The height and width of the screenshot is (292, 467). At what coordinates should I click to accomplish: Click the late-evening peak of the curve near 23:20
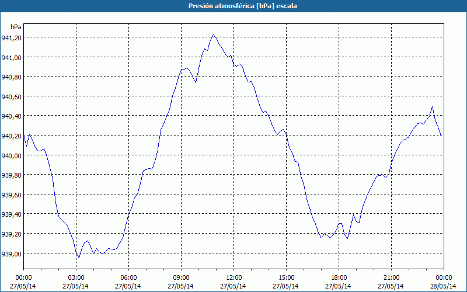click(x=432, y=107)
